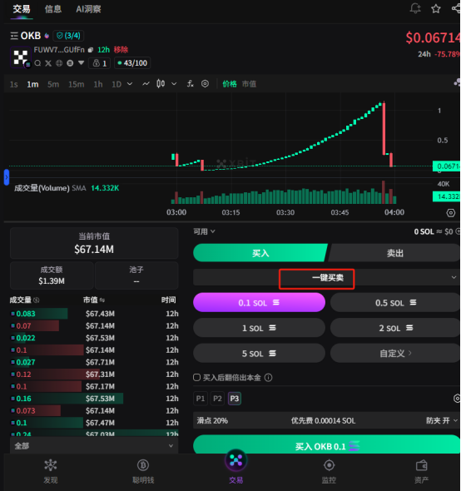Click the 优先费 0.00014 SOL setting
461x491 pixels.
pos(323,420)
